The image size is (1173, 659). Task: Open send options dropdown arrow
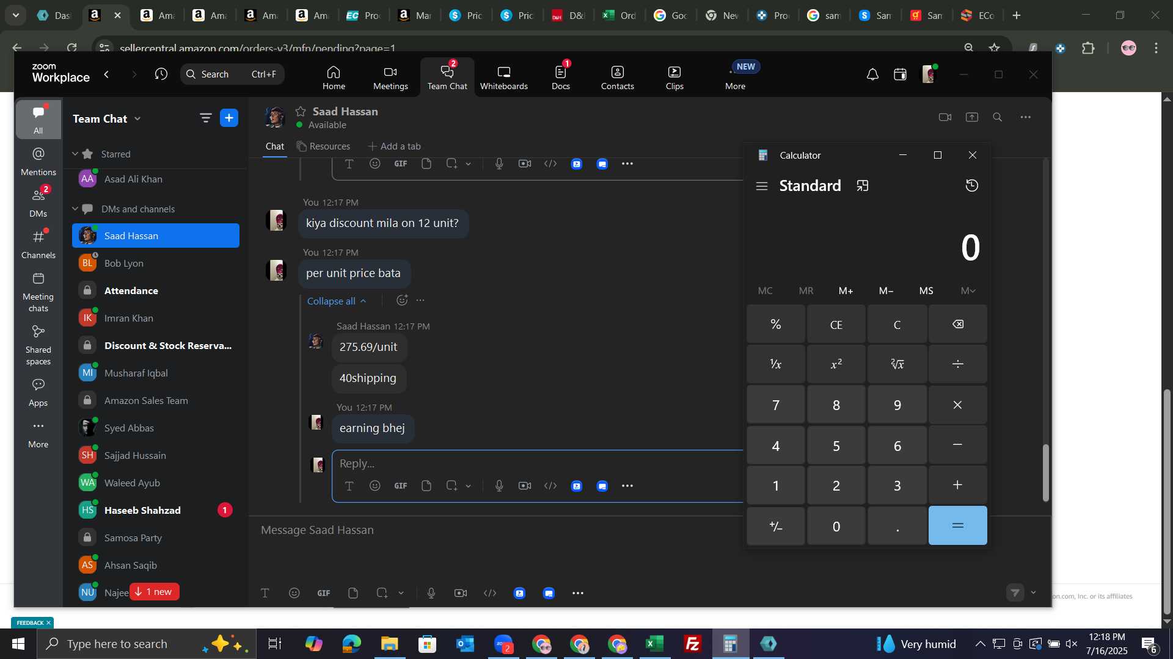1033,592
